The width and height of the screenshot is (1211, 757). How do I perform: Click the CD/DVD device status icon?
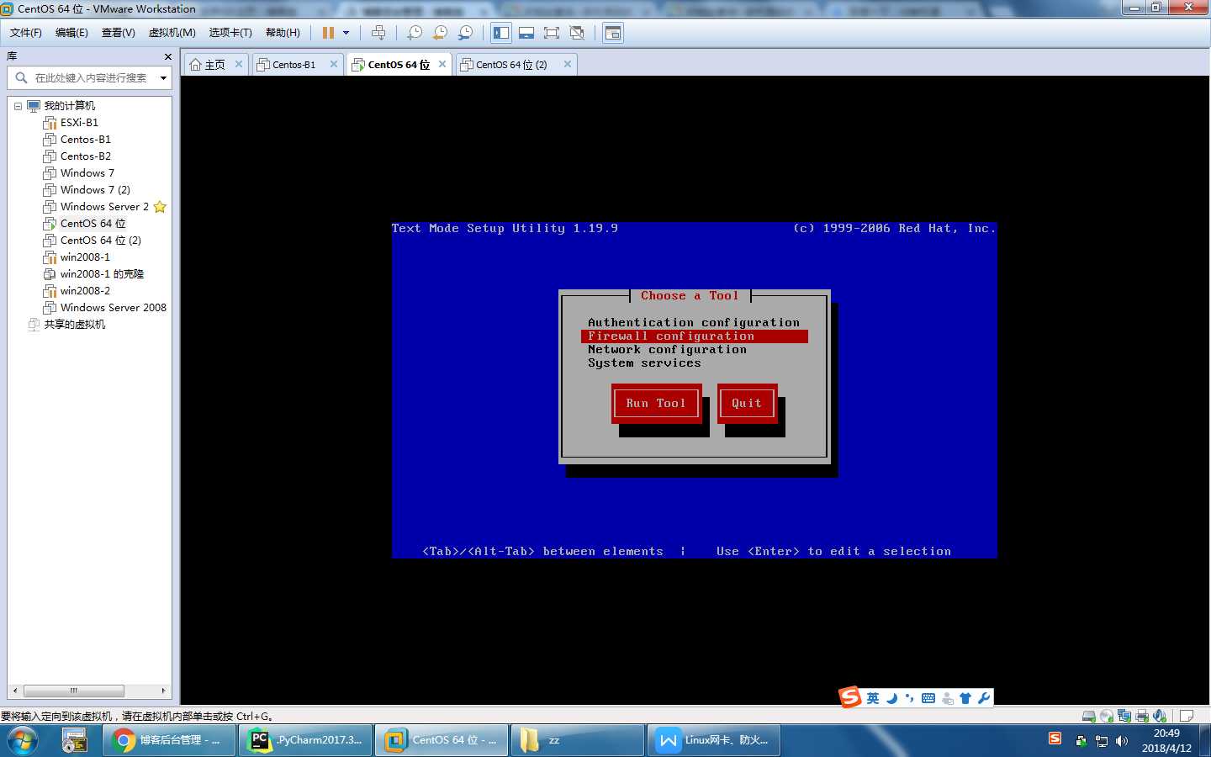click(1107, 717)
